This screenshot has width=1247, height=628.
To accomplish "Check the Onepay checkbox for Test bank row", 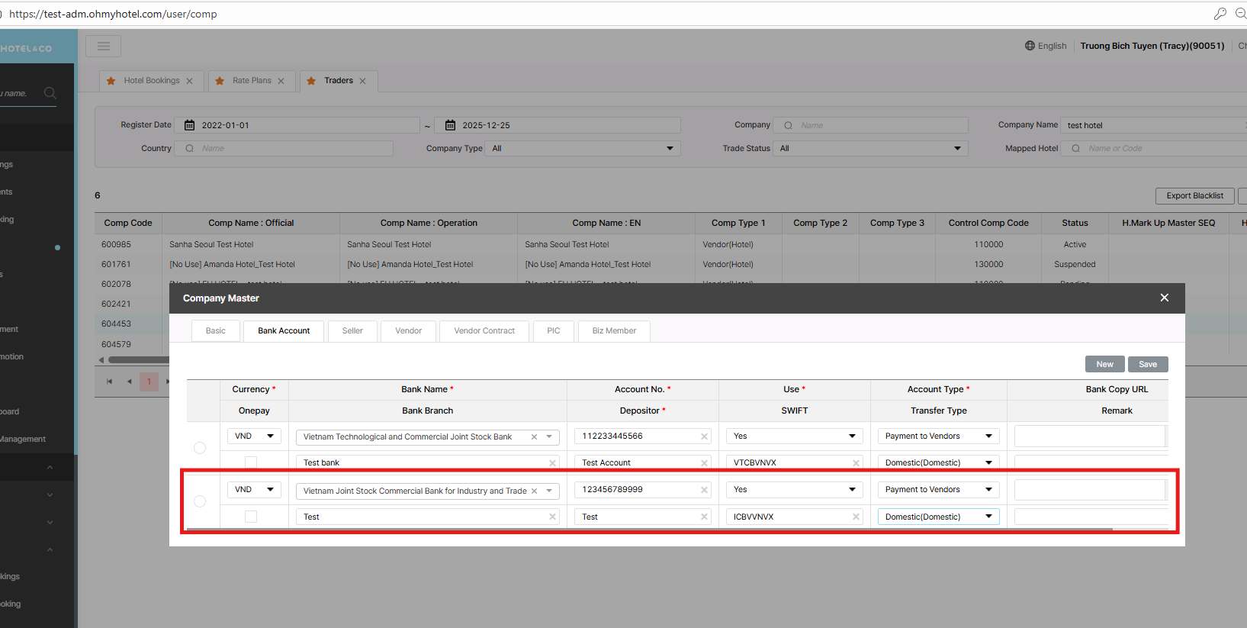I will pos(251,462).
